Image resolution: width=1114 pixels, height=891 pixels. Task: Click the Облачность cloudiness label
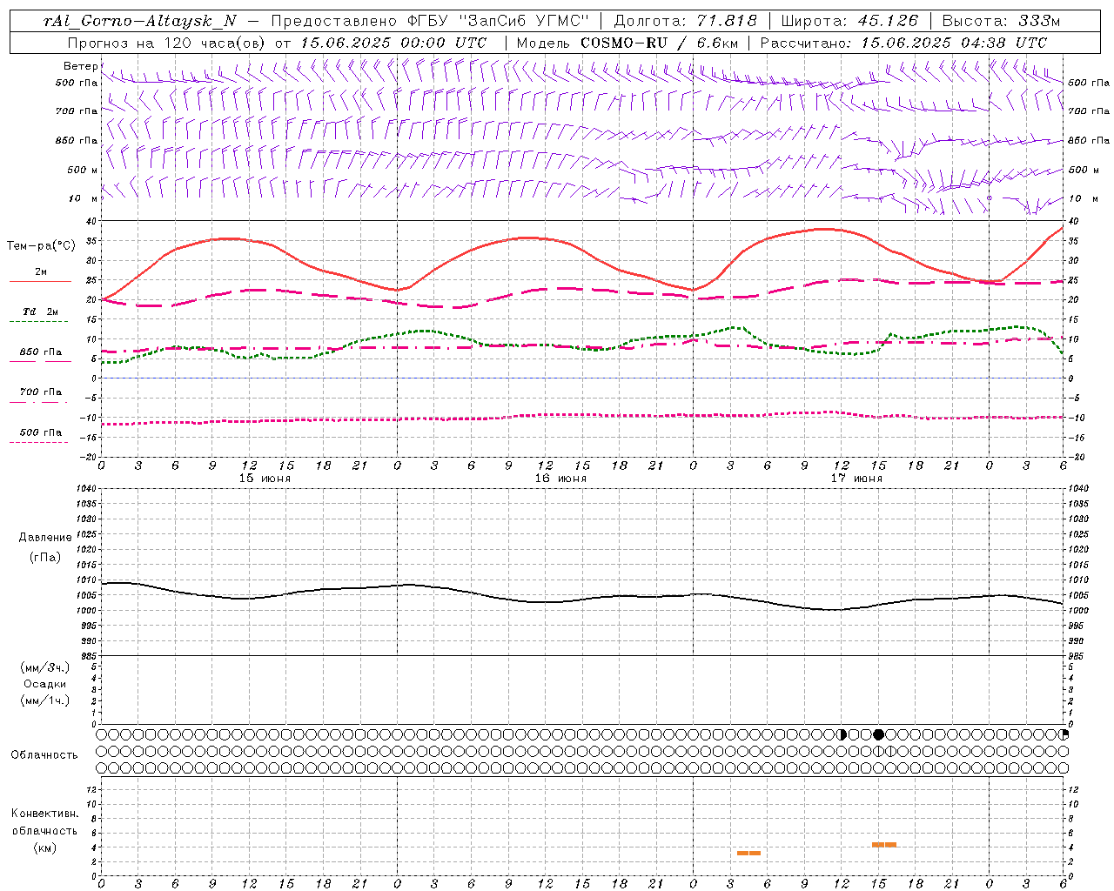tap(44, 754)
